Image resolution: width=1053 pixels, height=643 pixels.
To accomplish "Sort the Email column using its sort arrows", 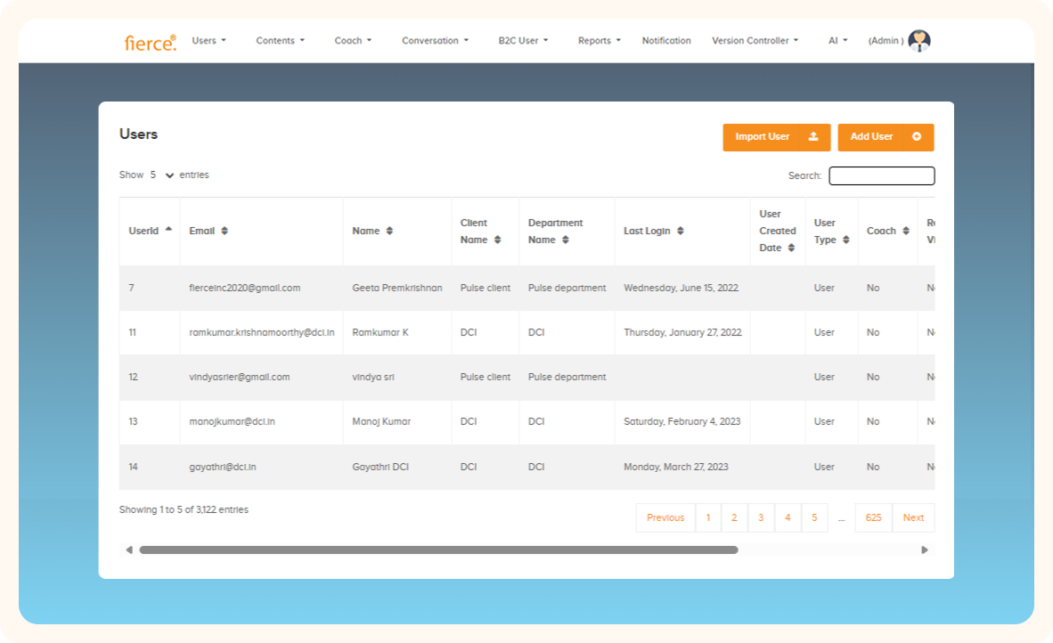I will point(225,230).
